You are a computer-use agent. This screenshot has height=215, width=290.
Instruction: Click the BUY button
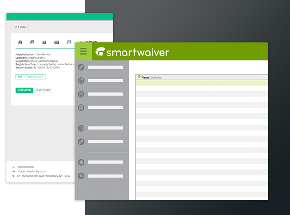click(x=20, y=77)
